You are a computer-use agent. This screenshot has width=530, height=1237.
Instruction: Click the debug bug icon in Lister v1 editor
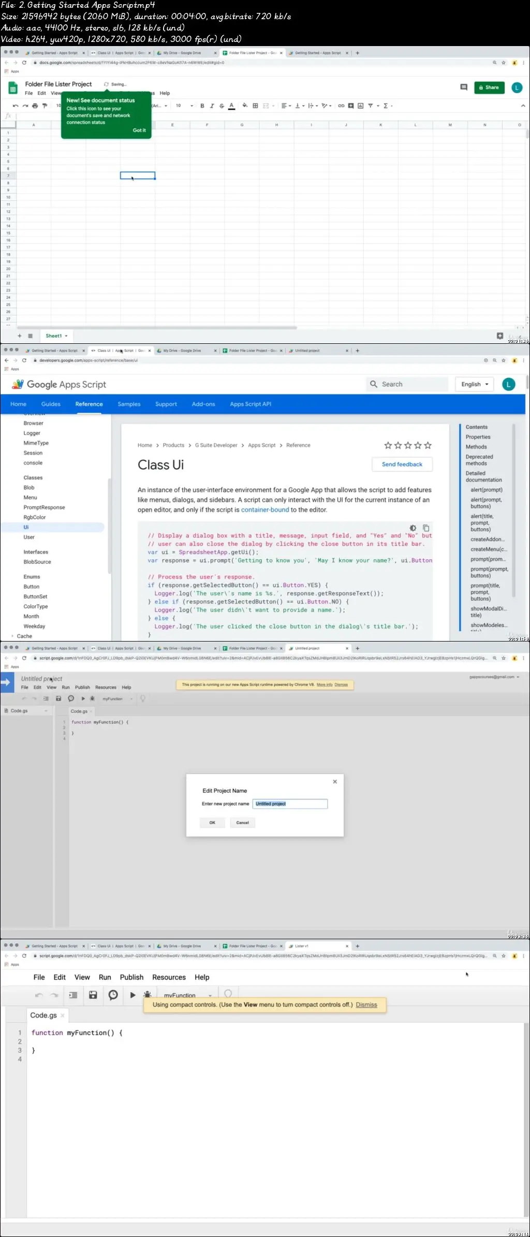[148, 995]
